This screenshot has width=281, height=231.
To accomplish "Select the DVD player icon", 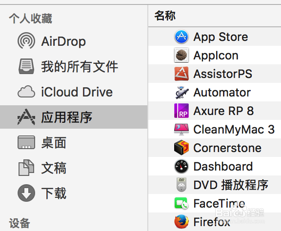I will (x=181, y=185).
